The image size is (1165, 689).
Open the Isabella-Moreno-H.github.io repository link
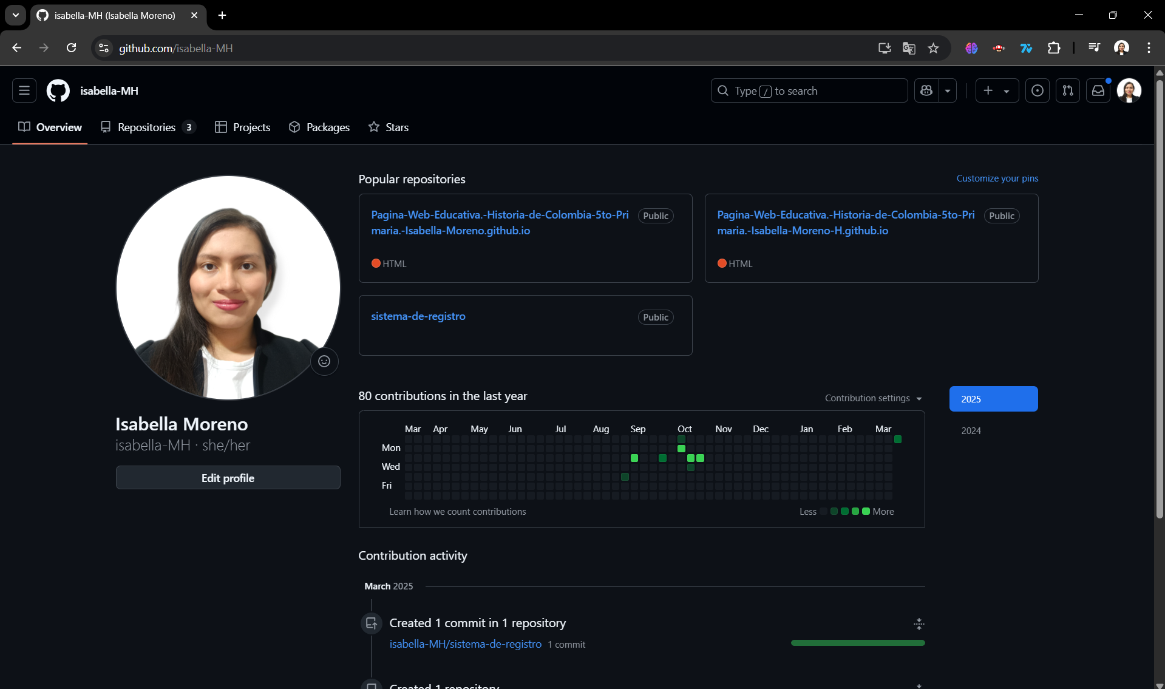pos(845,223)
